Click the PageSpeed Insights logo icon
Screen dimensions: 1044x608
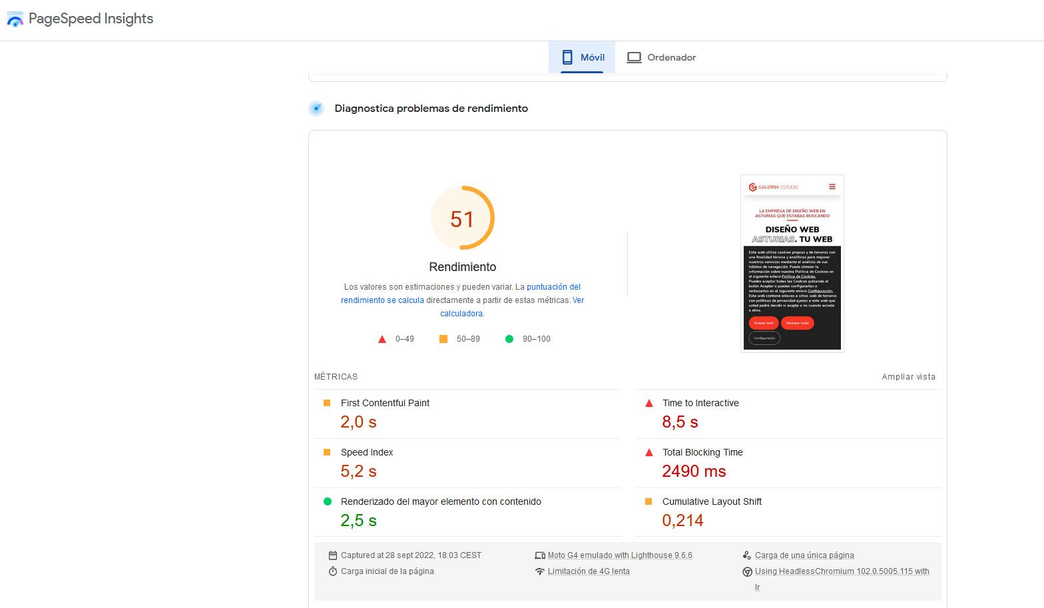click(15, 19)
